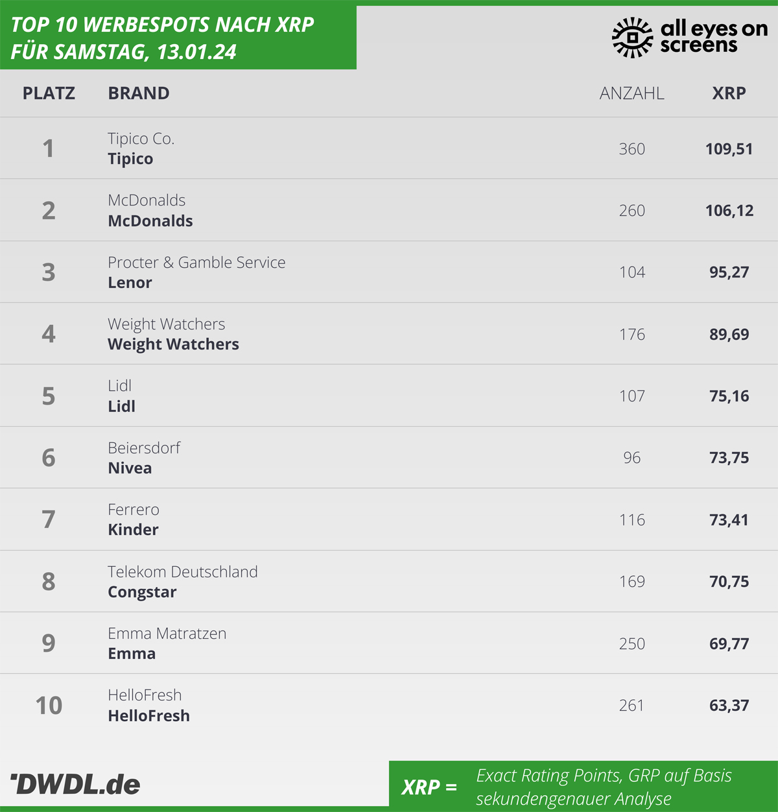
Task: Click the Nivea brand name
Action: point(130,468)
